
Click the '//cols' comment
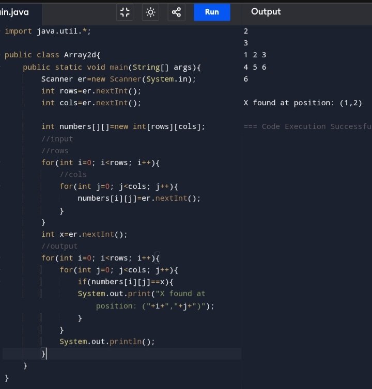(x=73, y=175)
